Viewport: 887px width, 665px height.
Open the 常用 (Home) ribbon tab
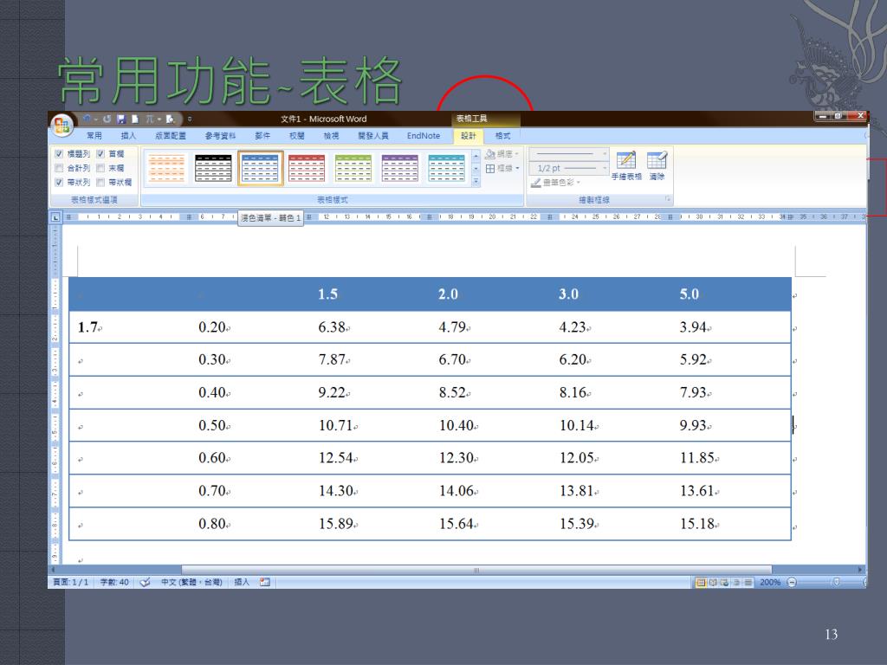point(94,136)
